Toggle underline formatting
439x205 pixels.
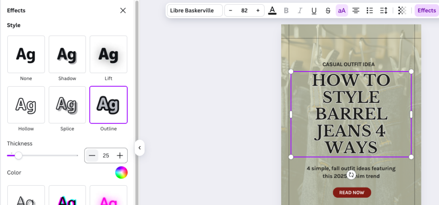tap(314, 10)
